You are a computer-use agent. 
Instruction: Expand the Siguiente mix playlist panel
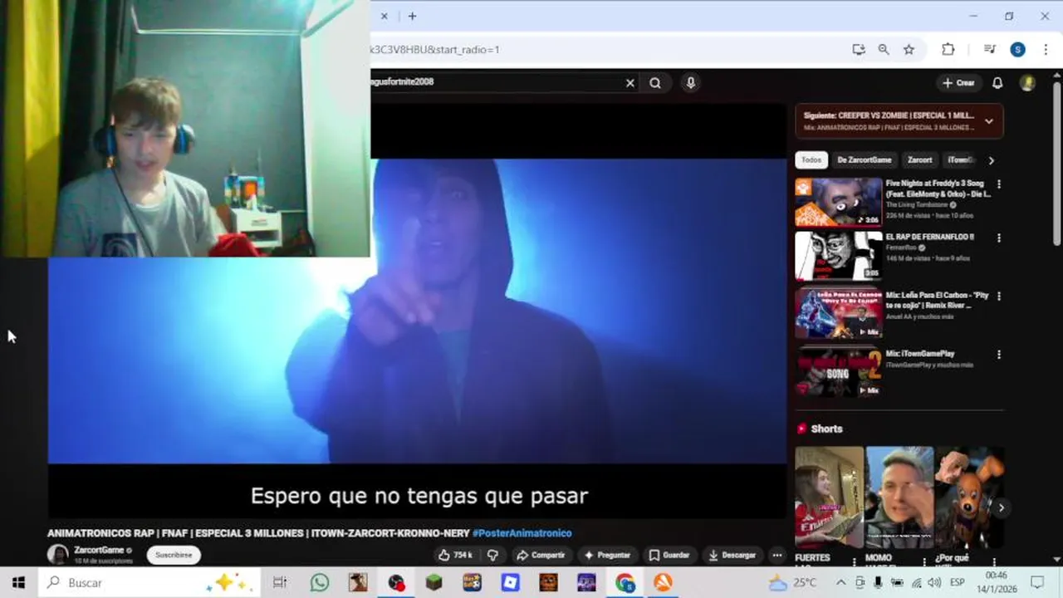tap(988, 121)
